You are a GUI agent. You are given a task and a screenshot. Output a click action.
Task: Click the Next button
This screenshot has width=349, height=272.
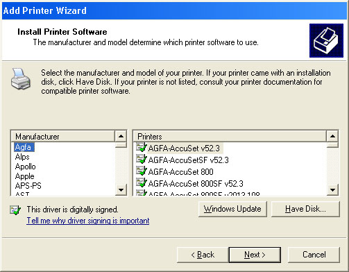(x=255, y=255)
